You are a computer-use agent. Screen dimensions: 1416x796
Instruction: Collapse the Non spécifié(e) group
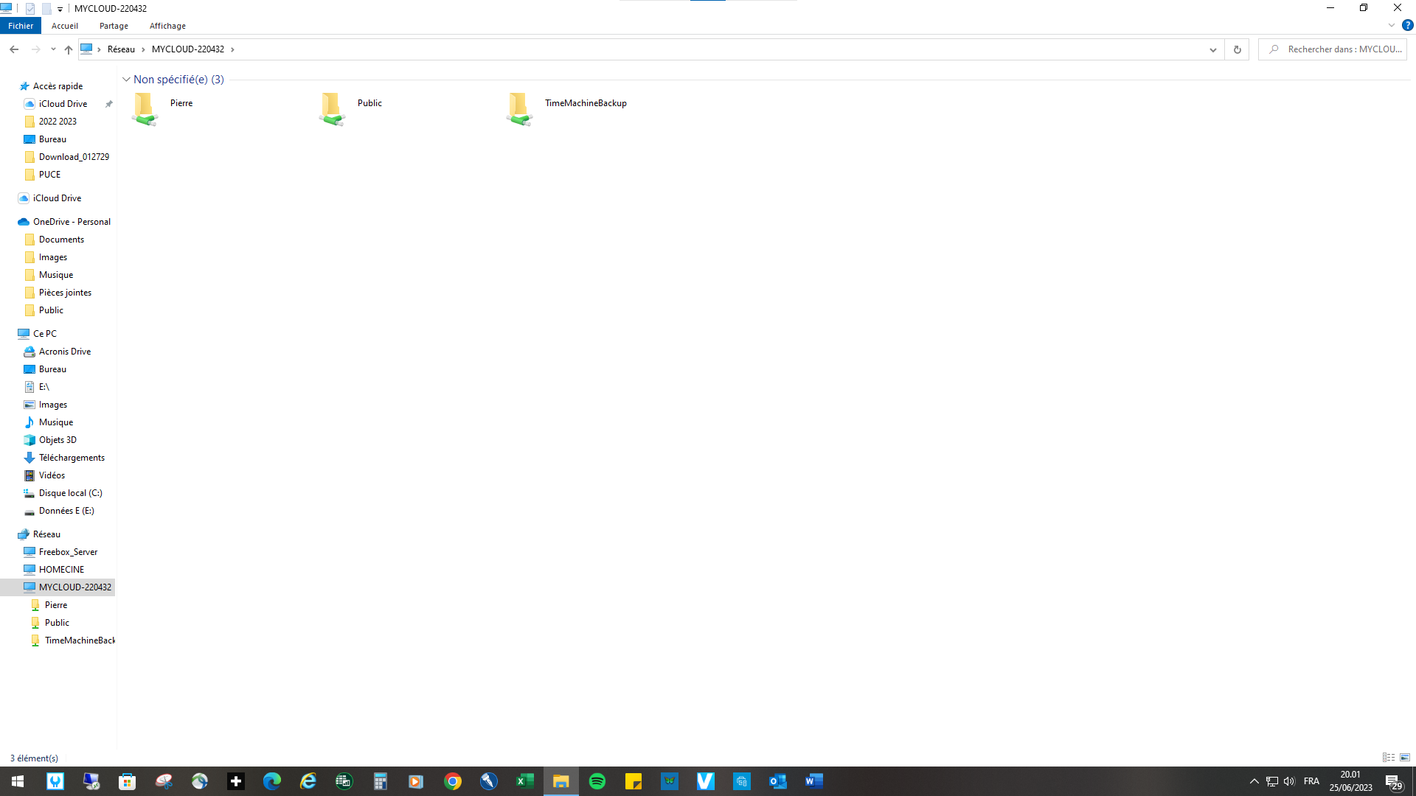(x=126, y=80)
